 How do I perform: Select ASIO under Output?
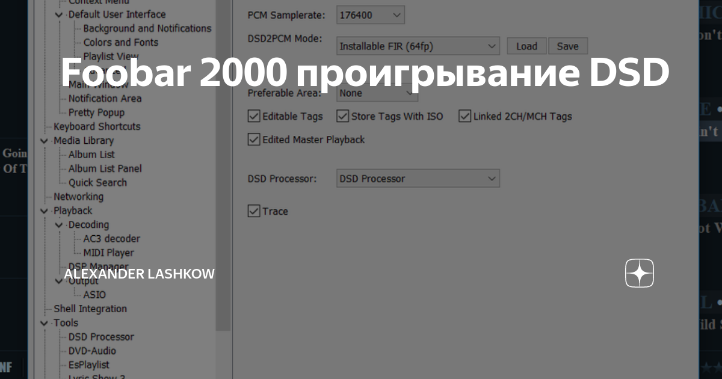pos(93,294)
